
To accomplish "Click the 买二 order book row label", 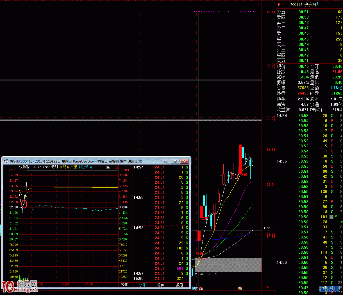I will tap(281, 44).
